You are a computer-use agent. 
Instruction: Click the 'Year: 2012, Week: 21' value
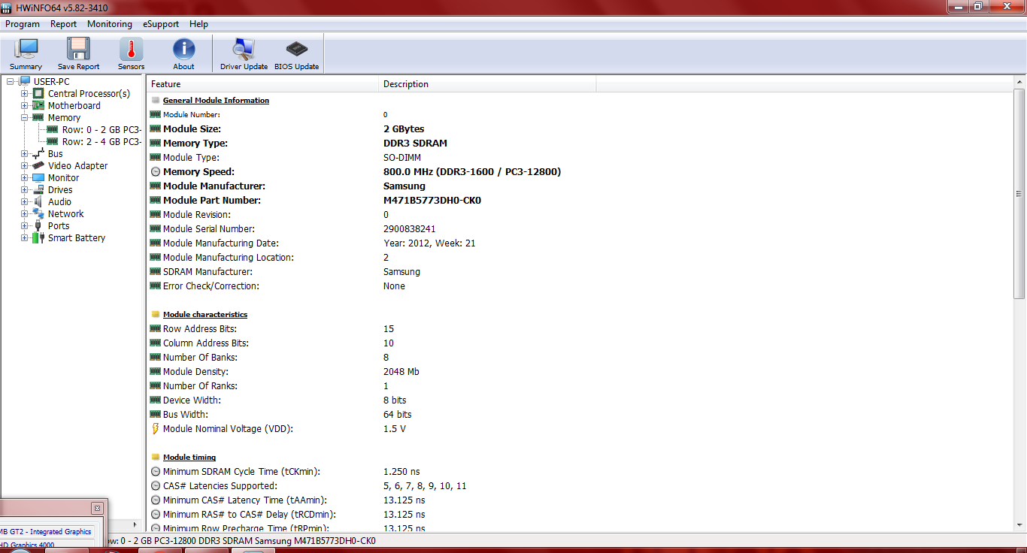(429, 243)
